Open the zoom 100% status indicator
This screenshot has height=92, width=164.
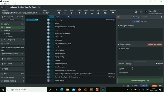click(135, 86)
